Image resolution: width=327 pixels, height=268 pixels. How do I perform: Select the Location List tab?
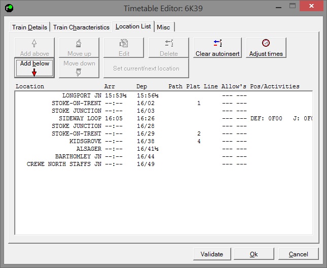tap(133, 26)
